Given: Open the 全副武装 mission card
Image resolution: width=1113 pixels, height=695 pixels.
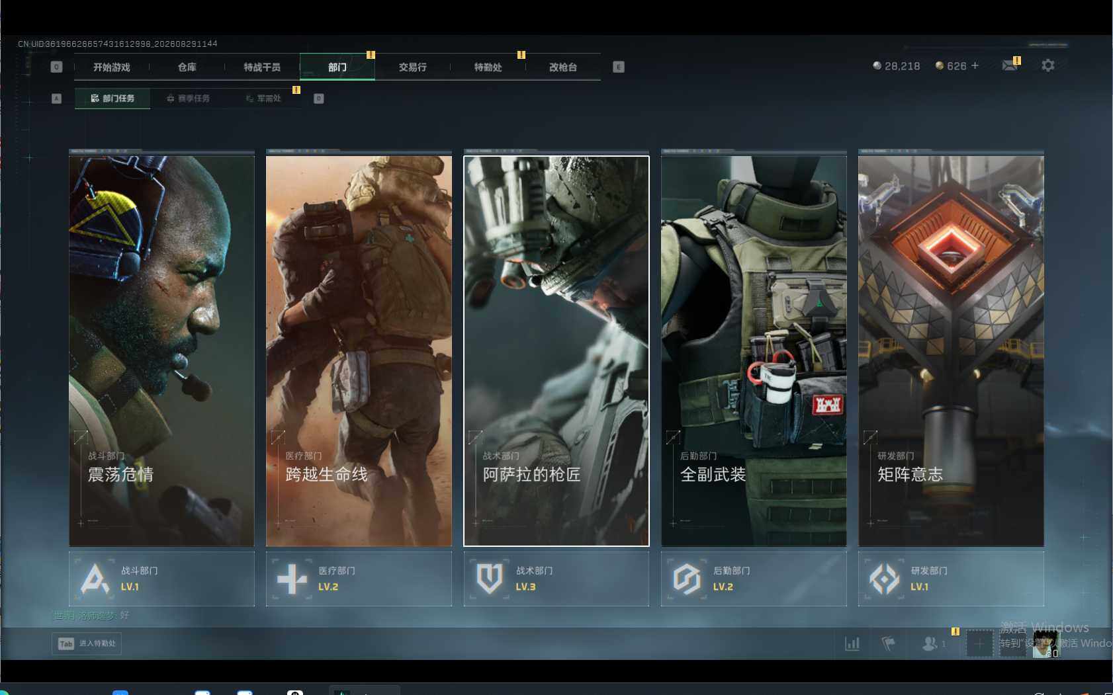Looking at the screenshot, I should pos(754,351).
